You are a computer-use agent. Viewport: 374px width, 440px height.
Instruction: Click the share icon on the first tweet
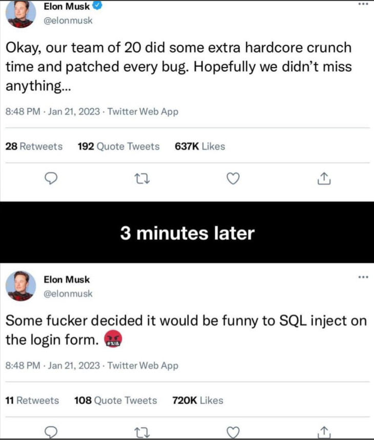pos(324,178)
